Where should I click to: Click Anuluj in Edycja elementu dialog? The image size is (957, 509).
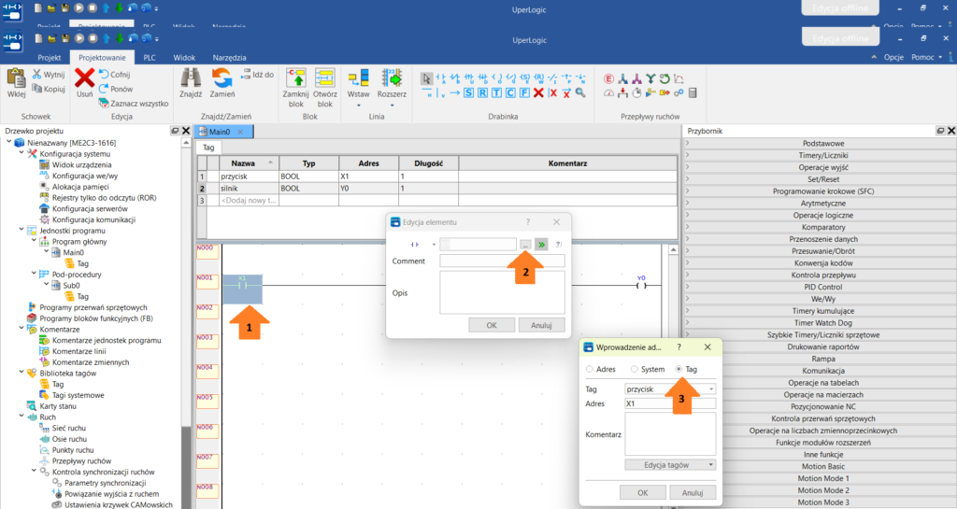point(541,326)
